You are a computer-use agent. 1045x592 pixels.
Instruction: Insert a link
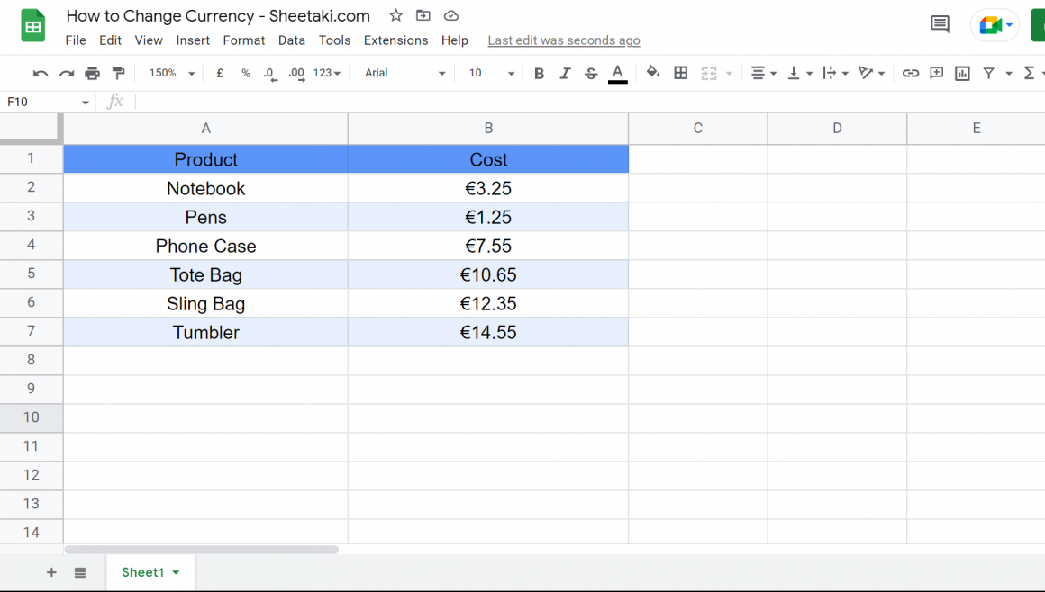912,73
